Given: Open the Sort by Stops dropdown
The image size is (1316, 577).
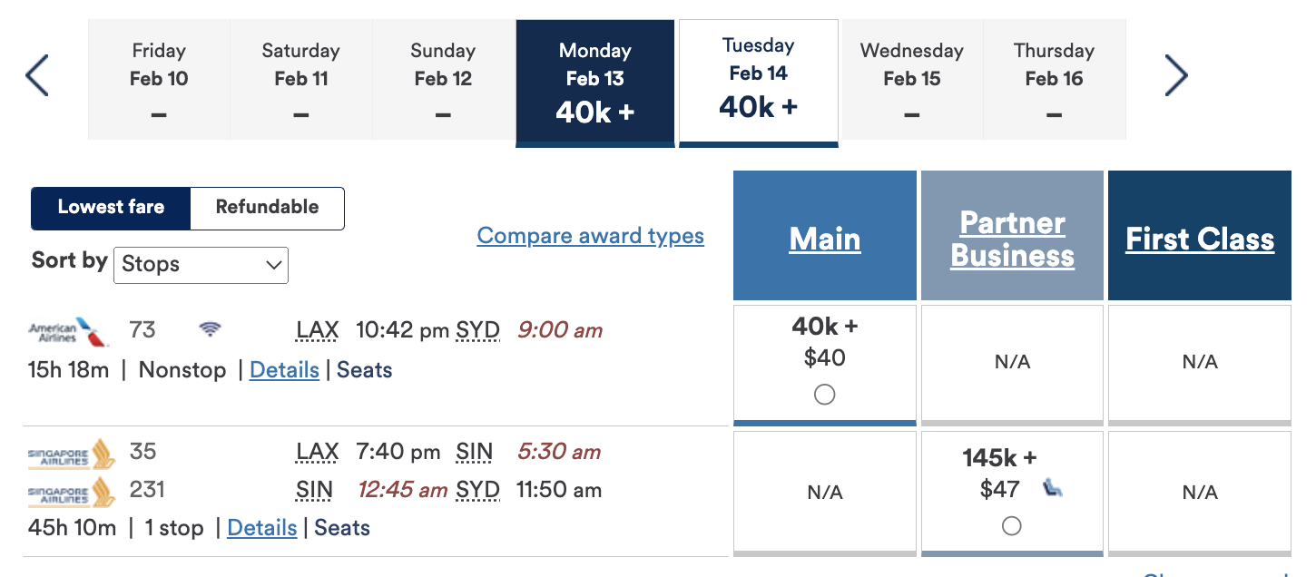Looking at the screenshot, I should click(201, 265).
